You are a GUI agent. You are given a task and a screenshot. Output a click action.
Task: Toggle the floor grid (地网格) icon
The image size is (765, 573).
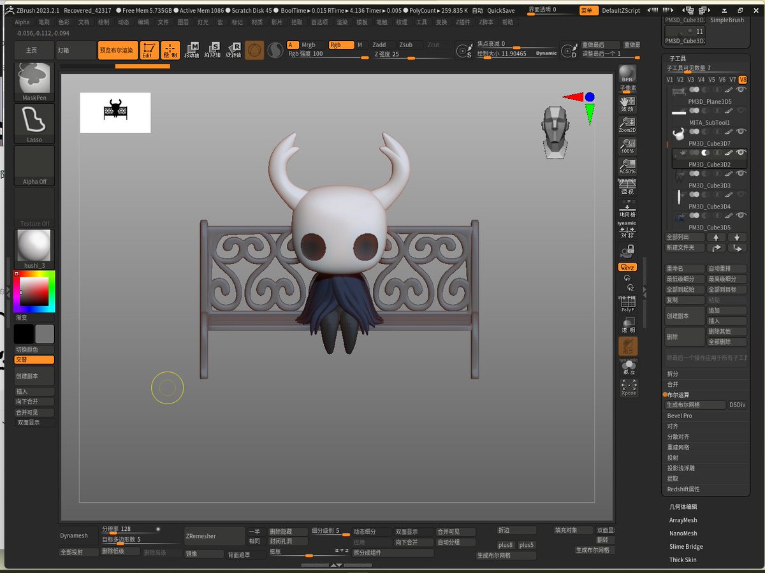[628, 208]
